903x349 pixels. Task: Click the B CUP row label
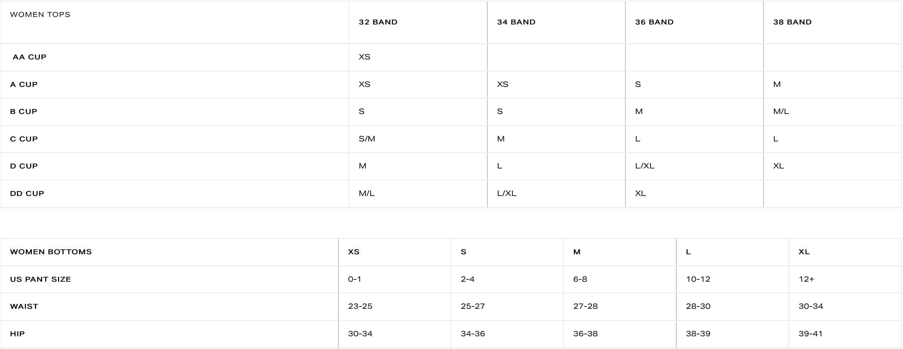[24, 112]
